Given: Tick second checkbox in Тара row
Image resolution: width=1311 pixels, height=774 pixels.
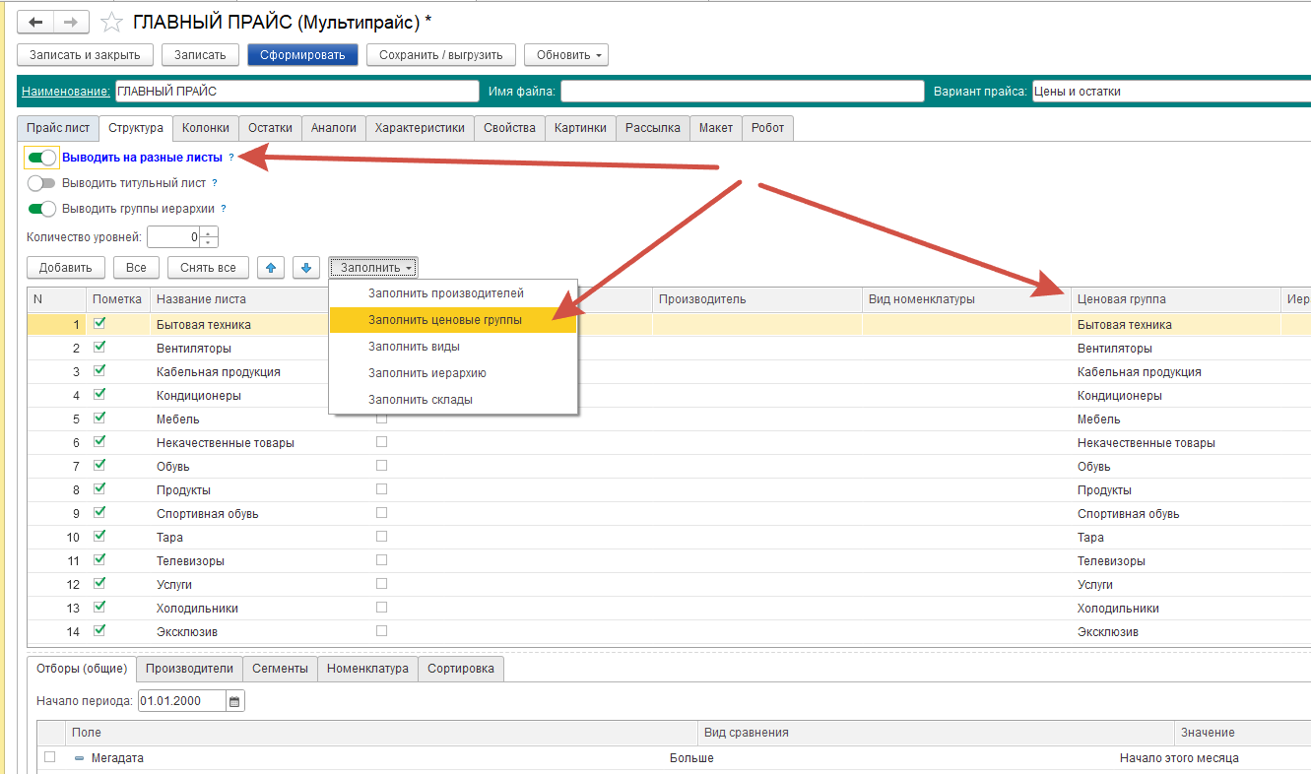Looking at the screenshot, I should point(381,537).
